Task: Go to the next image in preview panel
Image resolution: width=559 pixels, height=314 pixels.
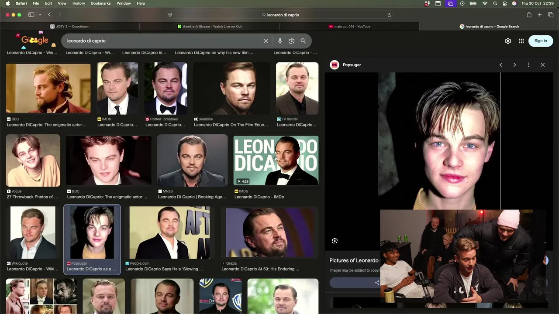Action: (x=514, y=65)
